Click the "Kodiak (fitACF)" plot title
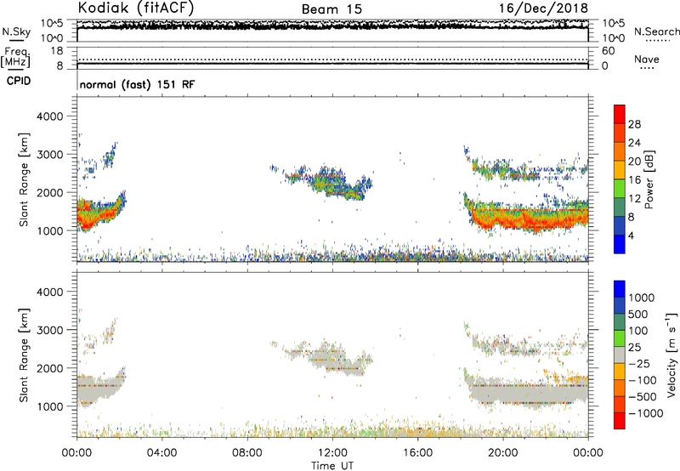Screen dimensions: 680x471 click(136, 9)
